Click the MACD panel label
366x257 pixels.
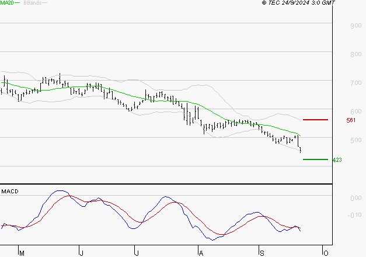coord(10,192)
